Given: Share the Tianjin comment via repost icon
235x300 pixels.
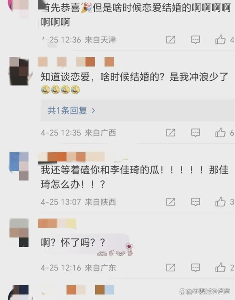Looking at the screenshot, I should click(x=170, y=40).
